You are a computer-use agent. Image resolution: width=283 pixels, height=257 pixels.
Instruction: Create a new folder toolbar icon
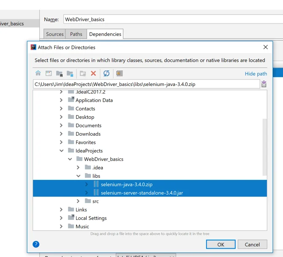[x=83, y=73]
